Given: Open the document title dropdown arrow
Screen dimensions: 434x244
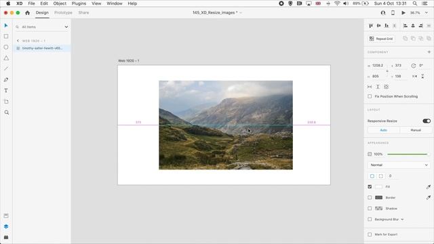Looking at the screenshot, I should click(241, 13).
